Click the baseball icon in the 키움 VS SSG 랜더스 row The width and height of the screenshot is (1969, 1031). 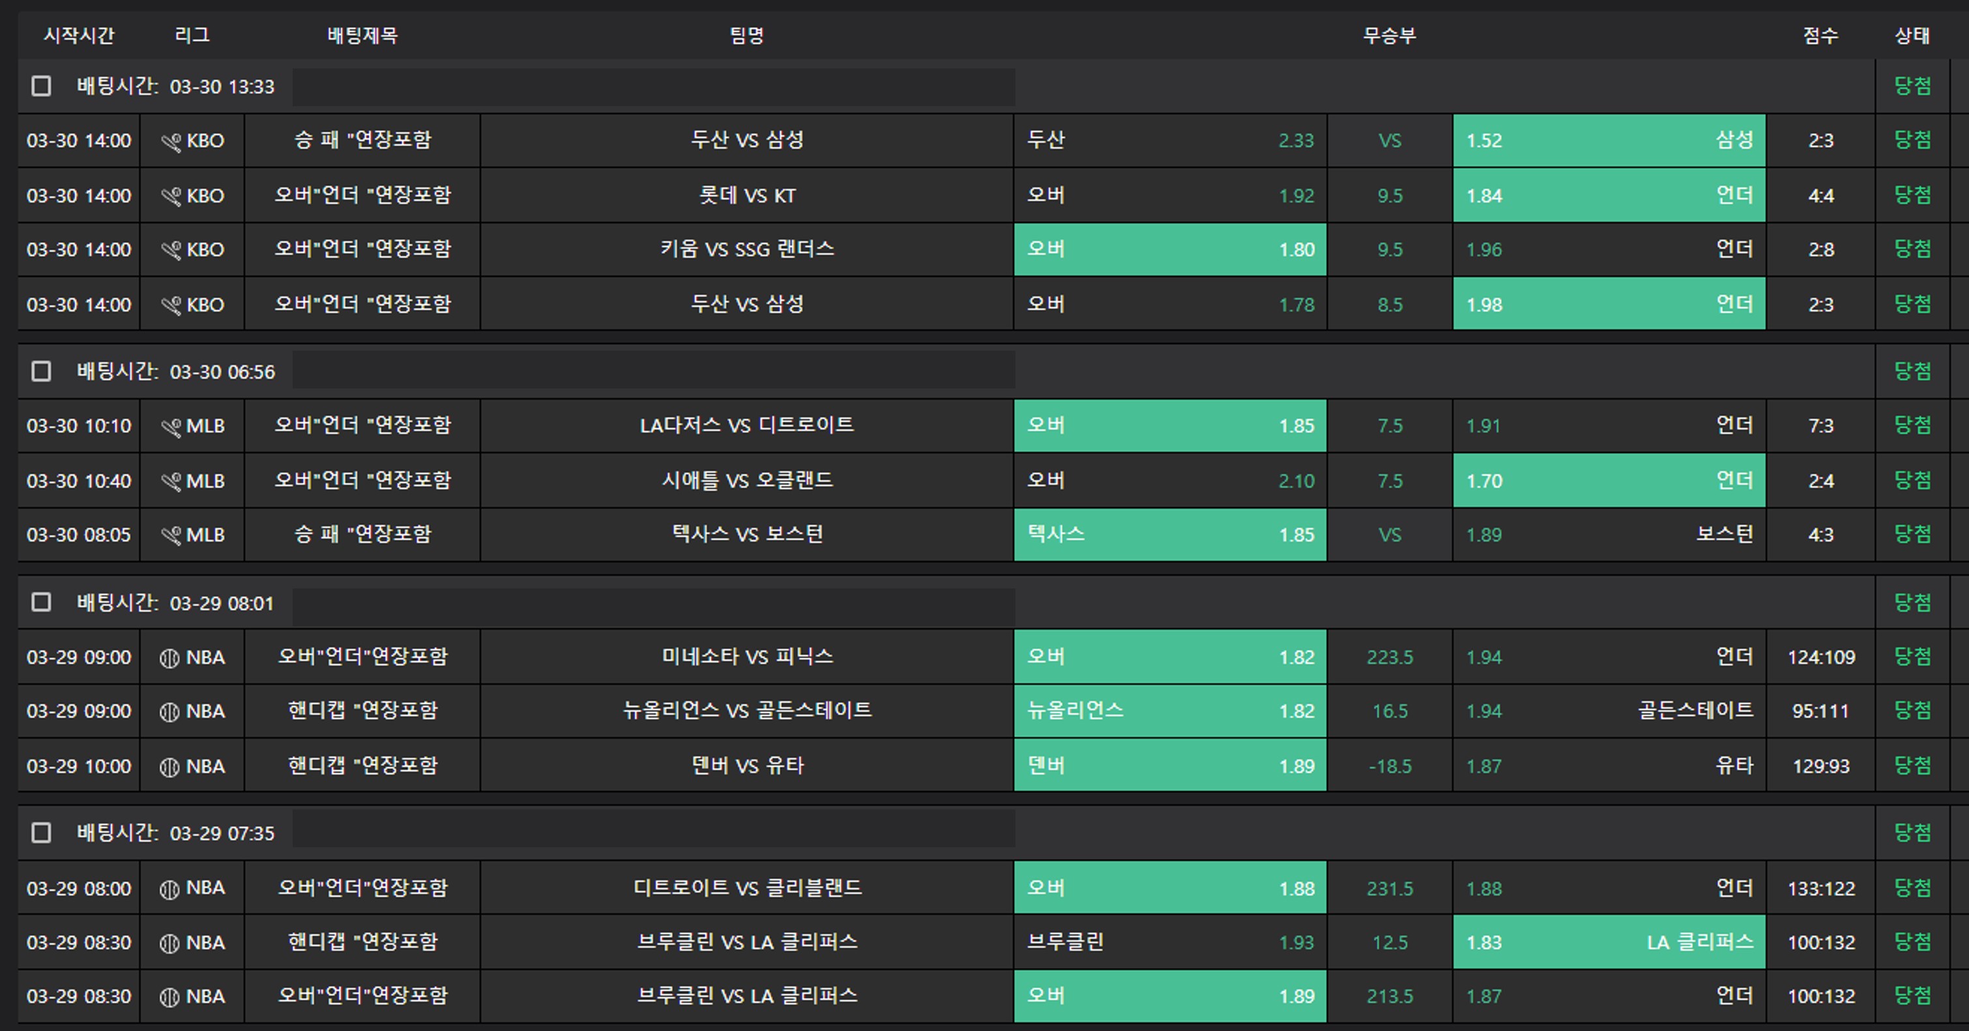tap(171, 250)
